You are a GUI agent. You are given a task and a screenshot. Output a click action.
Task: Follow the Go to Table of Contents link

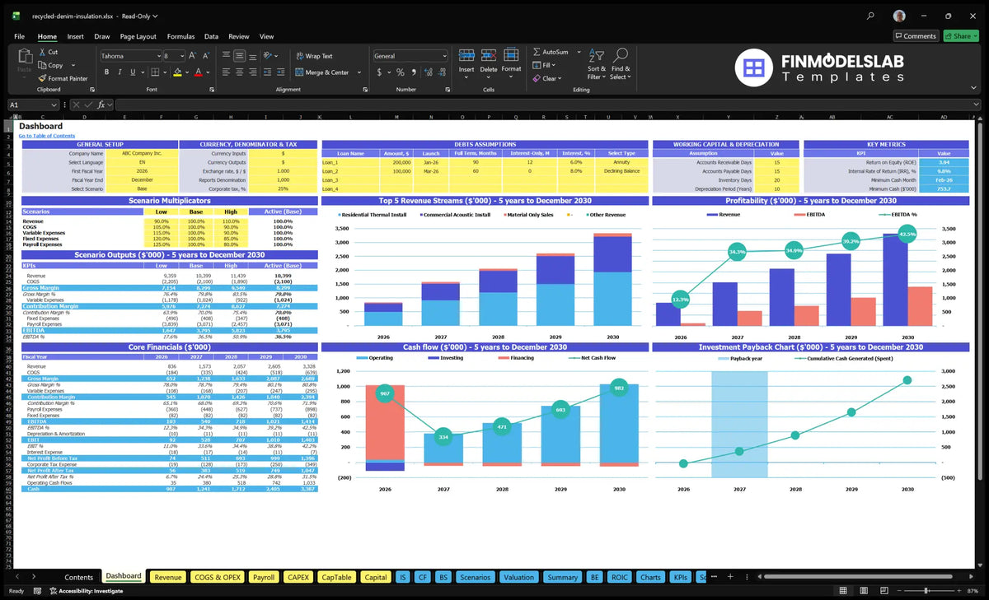point(47,136)
